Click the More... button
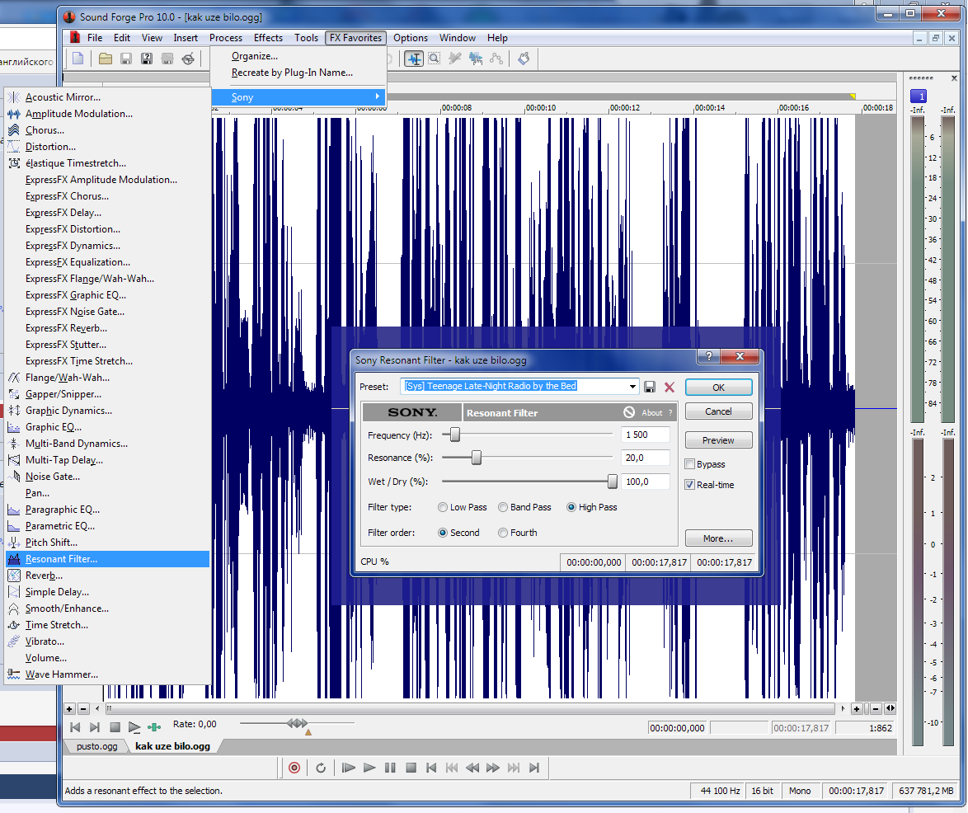Viewport: 968px width, 813px height. pyautogui.click(x=719, y=538)
